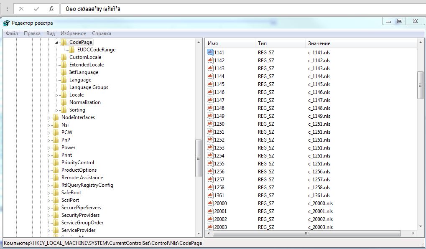Collapse the CodePage tree node
Screen dimensions: 426x249
(x=56, y=43)
